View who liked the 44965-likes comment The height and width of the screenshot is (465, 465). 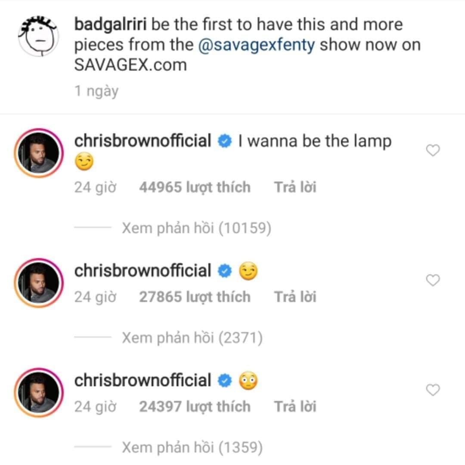coord(195,188)
